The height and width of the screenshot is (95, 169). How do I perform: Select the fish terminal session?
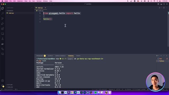point(161,59)
